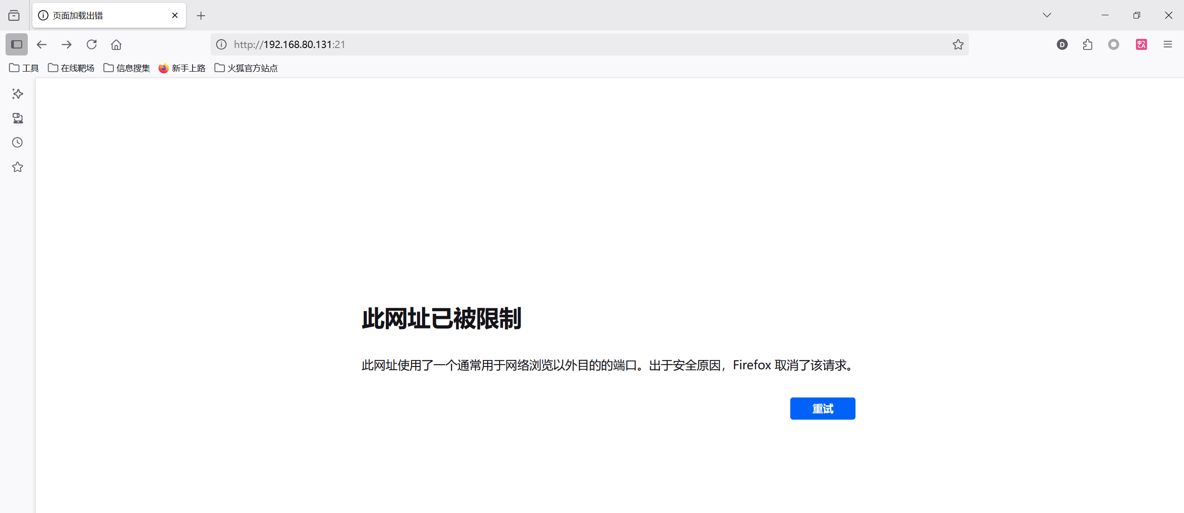
Task: Open the home page
Action: (116, 44)
